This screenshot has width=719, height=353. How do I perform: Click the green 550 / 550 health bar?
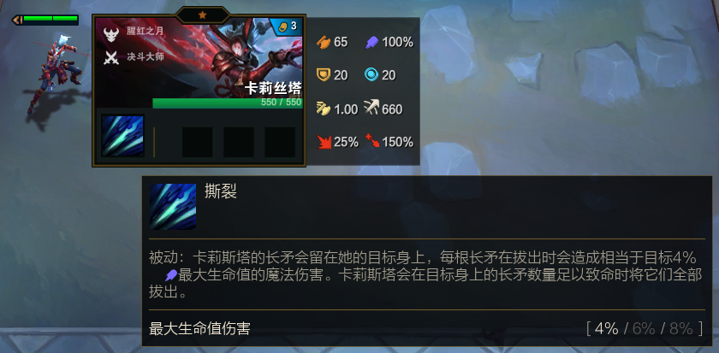click(x=228, y=103)
